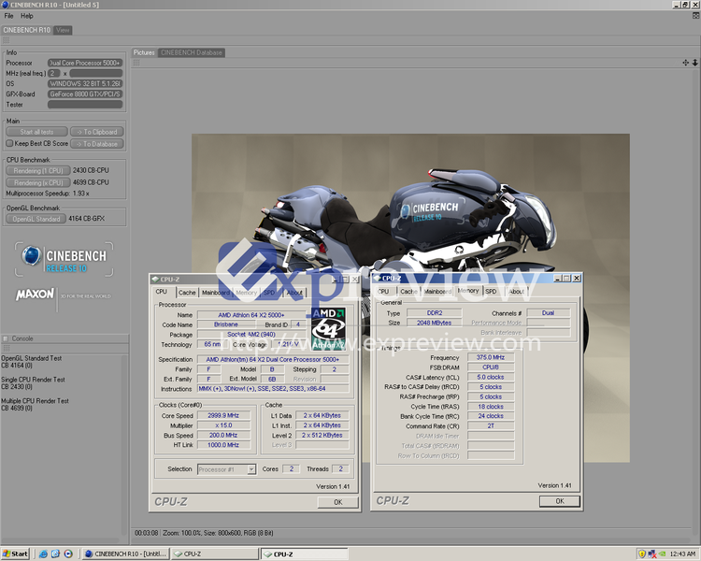Open Windows Media Player quick launch icon
The image size is (701, 561).
tap(68, 554)
